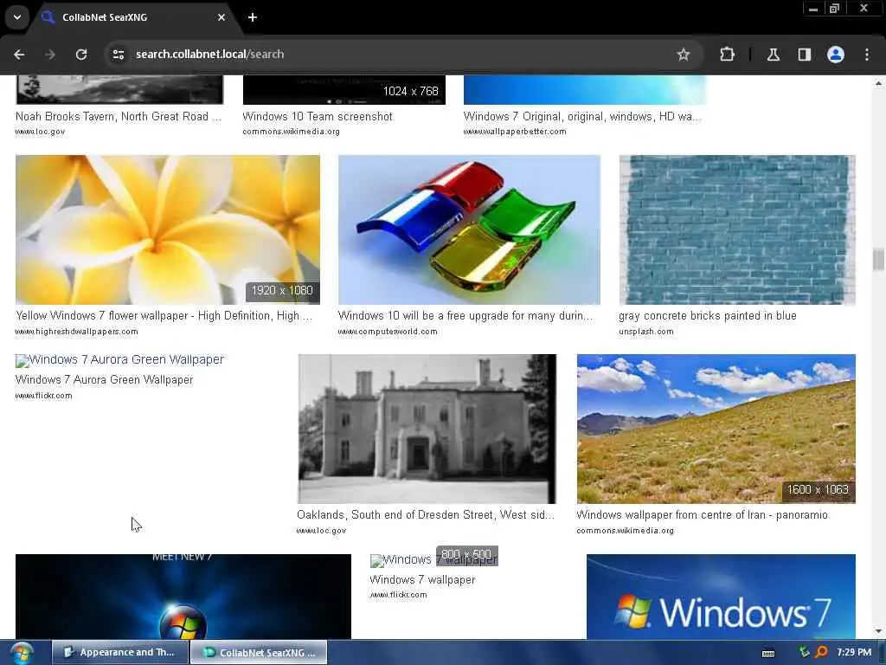Bookmark this page with the star icon
886x665 pixels.
click(x=684, y=55)
